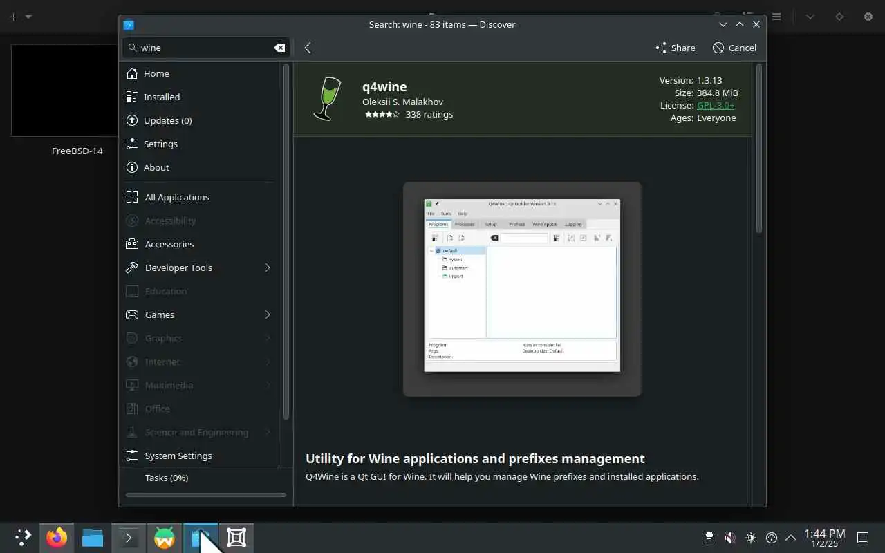Select the Games category
885x553 pixels.
pos(201,315)
